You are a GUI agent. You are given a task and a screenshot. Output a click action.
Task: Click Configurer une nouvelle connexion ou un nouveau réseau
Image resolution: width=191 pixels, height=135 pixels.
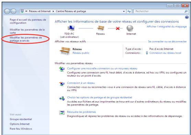tap(102, 68)
